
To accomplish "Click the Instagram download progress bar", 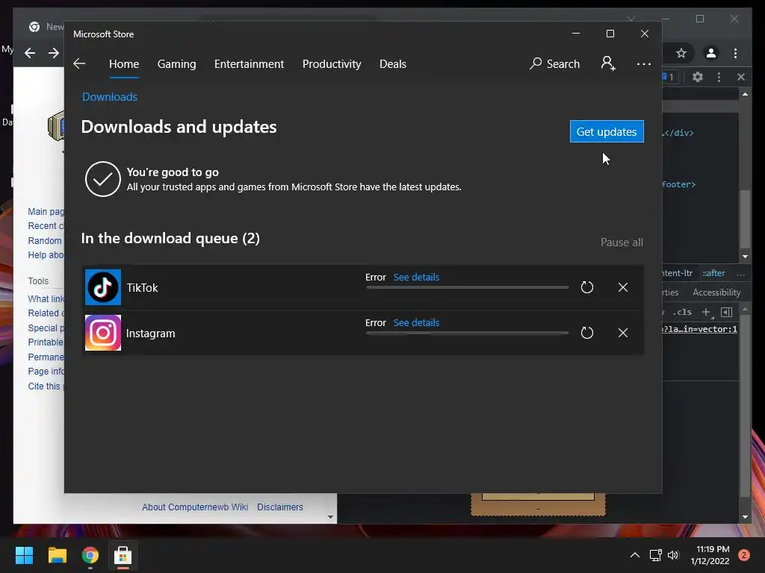I will click(468, 333).
